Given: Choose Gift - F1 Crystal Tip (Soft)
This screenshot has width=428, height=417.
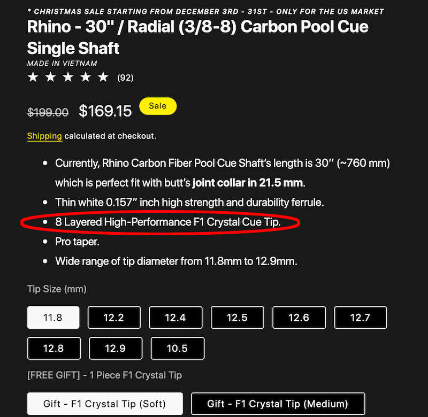Looking at the screenshot, I should point(105,404).
